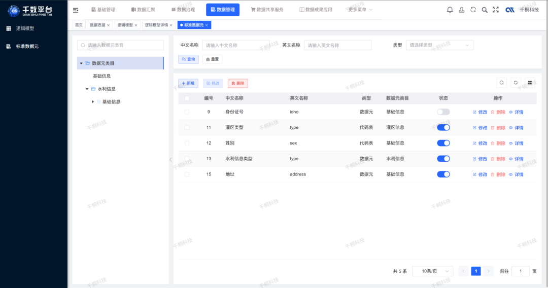Disable status switch for 地址
Image resolution: width=548 pixels, height=288 pixels.
coord(443,174)
